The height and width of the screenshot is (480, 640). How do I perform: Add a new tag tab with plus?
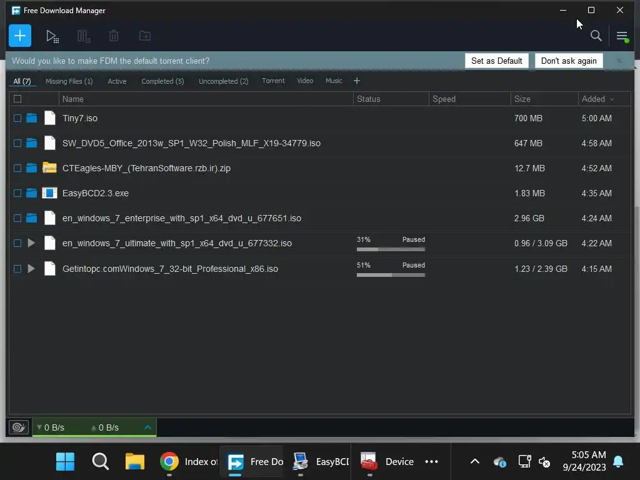pos(357,81)
